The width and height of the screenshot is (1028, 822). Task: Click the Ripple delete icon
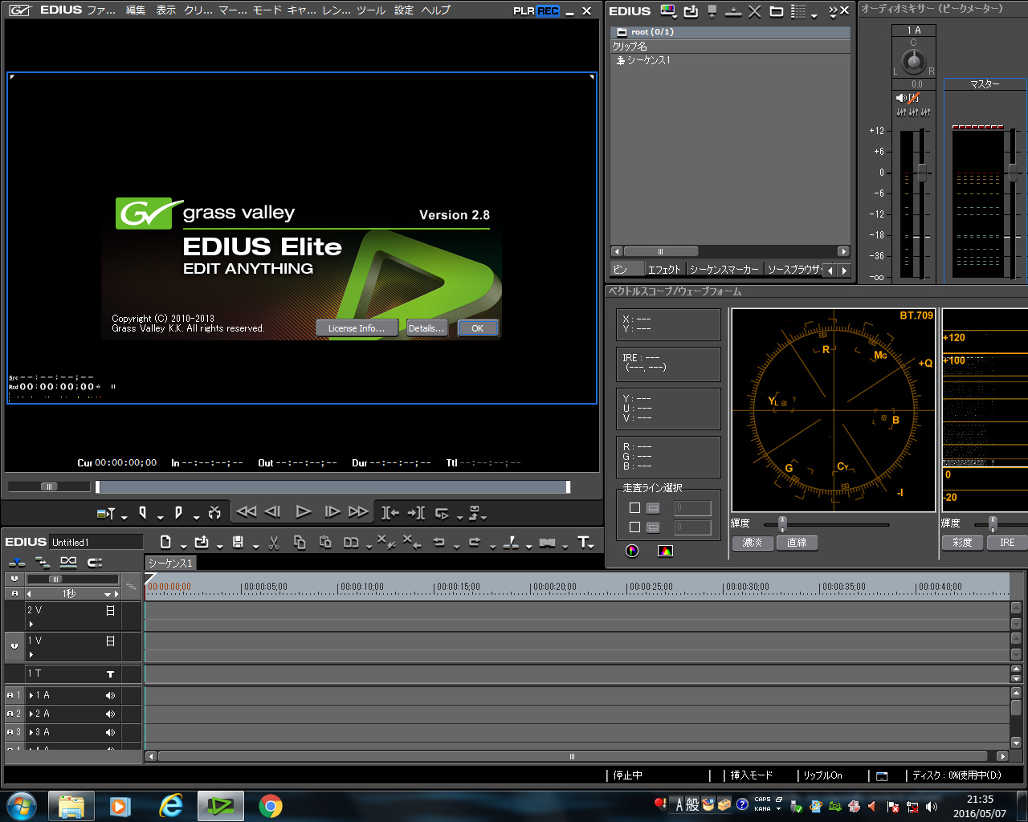point(411,543)
